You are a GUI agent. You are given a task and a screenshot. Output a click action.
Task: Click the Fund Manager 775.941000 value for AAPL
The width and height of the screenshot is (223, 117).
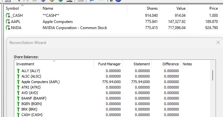point(111,82)
